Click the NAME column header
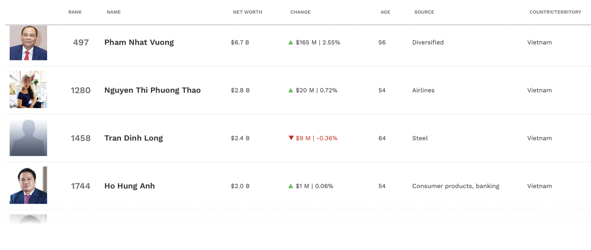Screen dimensions: 591x250 [x=114, y=12]
